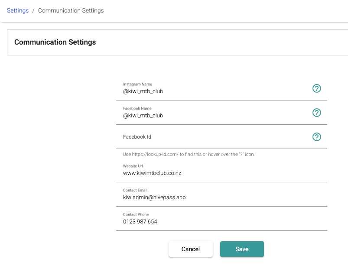Select the Facebook Name floating label
Image resolution: width=348 pixels, height=272 pixels.
click(137, 108)
